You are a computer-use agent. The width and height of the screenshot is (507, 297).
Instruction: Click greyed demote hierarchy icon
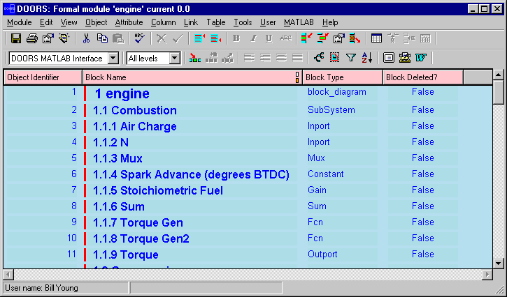coord(227,58)
